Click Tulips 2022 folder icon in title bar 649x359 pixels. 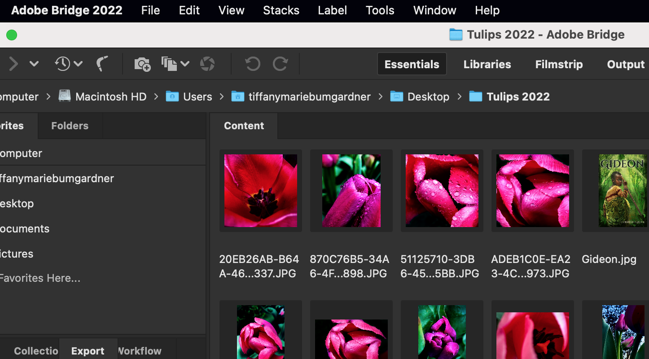pyautogui.click(x=456, y=35)
